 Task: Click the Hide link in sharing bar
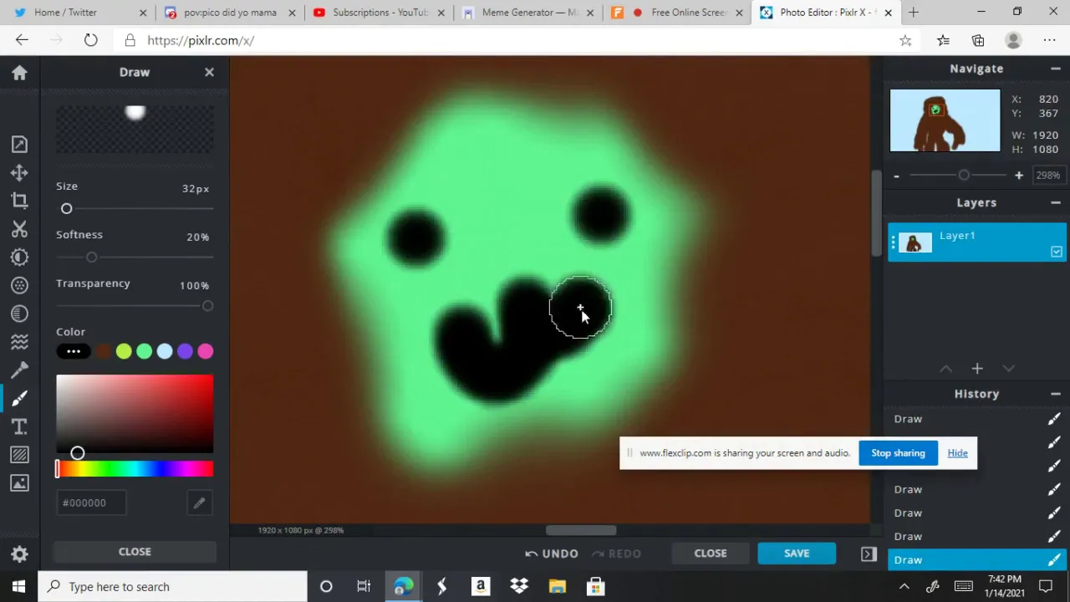point(957,453)
